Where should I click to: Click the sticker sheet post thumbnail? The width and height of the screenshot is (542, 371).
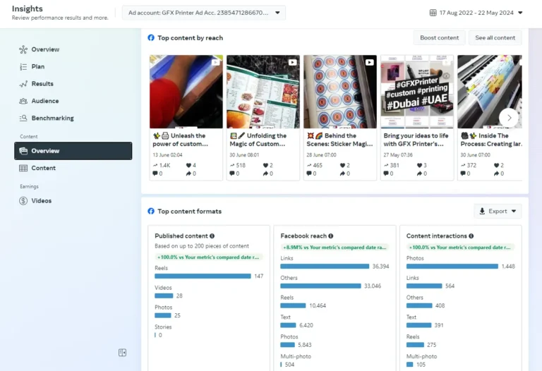click(x=340, y=92)
